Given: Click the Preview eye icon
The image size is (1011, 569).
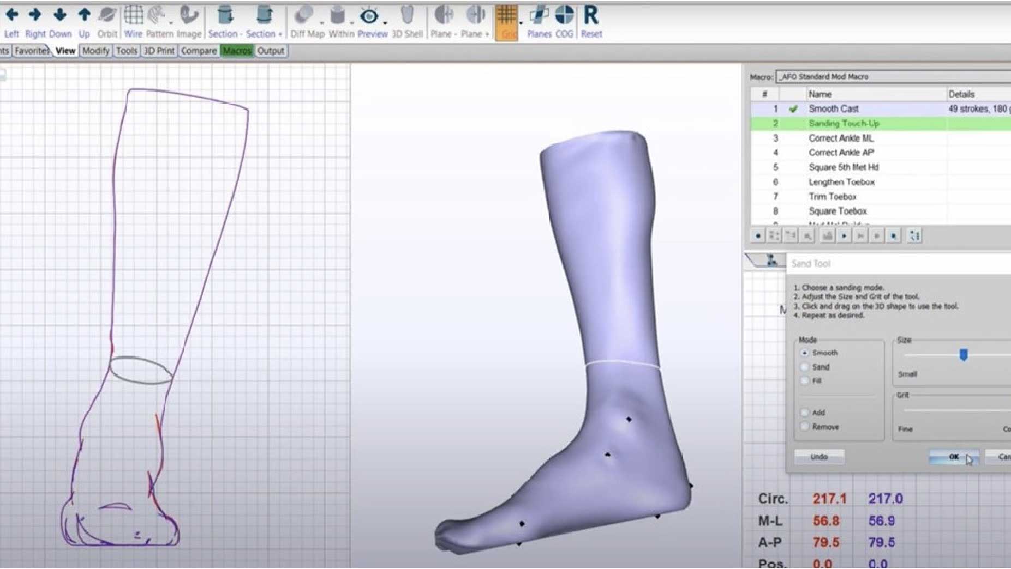Looking at the screenshot, I should pyautogui.click(x=369, y=16).
